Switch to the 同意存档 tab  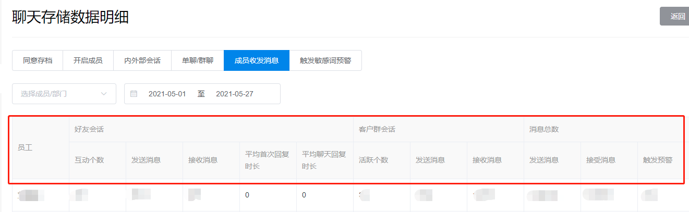point(38,60)
